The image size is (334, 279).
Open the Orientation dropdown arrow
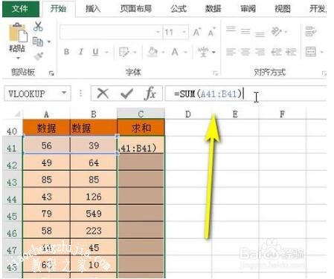286,32
